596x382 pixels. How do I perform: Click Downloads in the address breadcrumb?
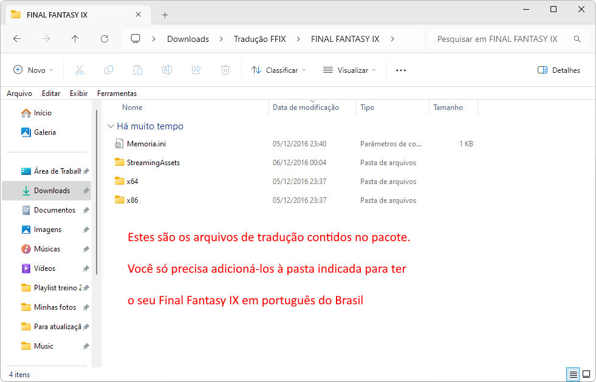[x=188, y=39]
